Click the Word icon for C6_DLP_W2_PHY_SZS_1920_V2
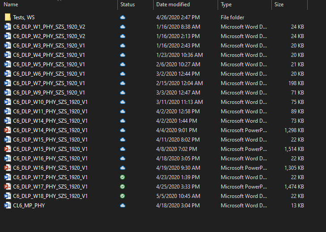The image size is (326, 232). pos(8,36)
